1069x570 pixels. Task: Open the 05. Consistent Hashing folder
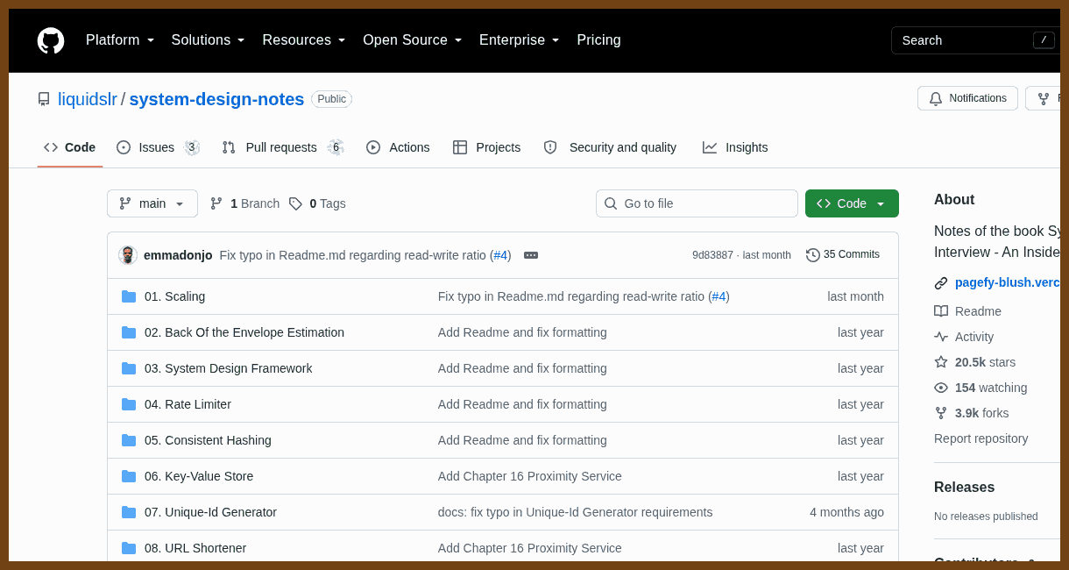[208, 440]
